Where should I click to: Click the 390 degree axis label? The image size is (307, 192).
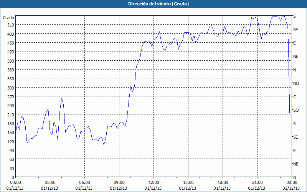[x=11, y=61]
